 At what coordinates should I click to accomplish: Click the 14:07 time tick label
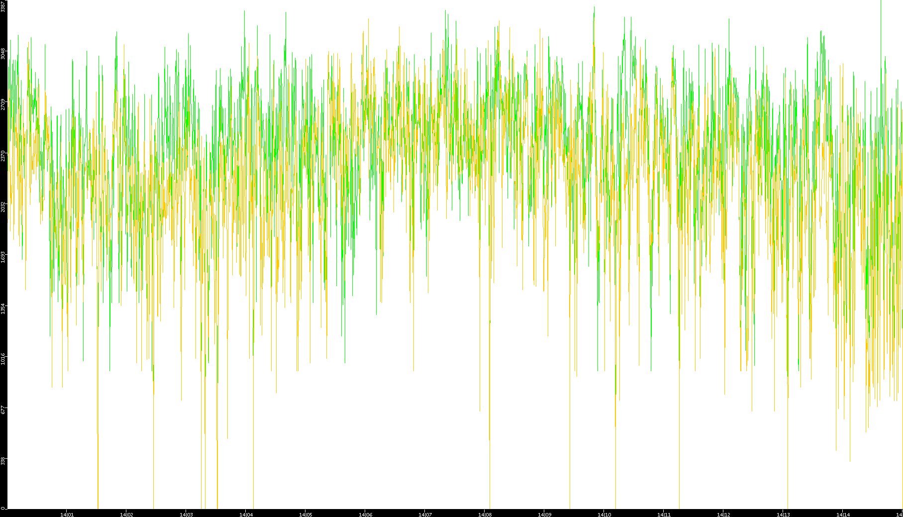pyautogui.click(x=425, y=515)
